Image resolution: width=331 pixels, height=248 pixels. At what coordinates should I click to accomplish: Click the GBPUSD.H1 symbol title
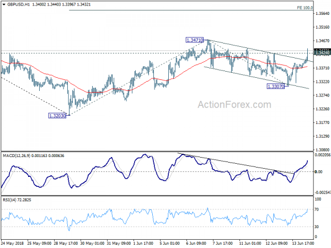click(18, 4)
